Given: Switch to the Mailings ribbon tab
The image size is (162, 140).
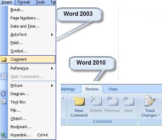Looking at the screenshot, I should pos(68,89).
